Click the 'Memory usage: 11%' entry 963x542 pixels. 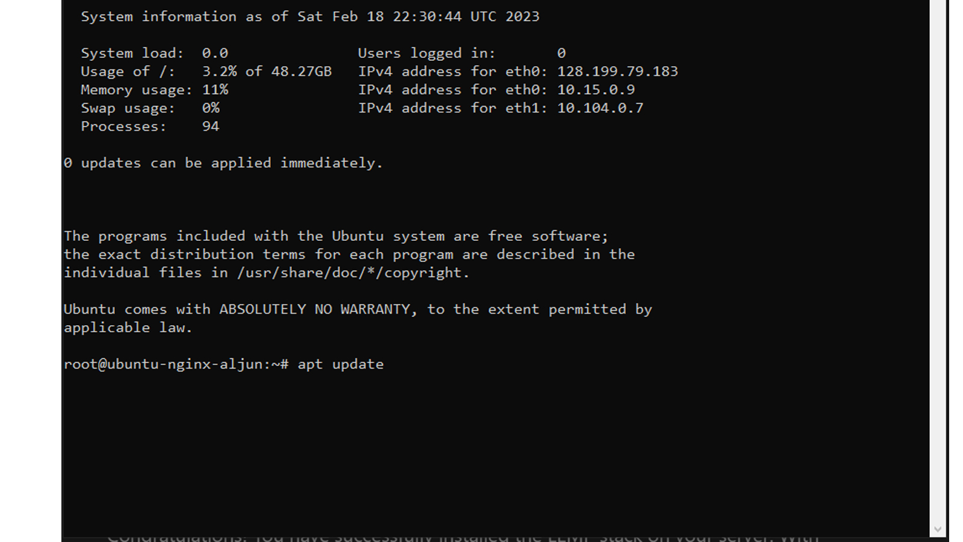coord(155,90)
